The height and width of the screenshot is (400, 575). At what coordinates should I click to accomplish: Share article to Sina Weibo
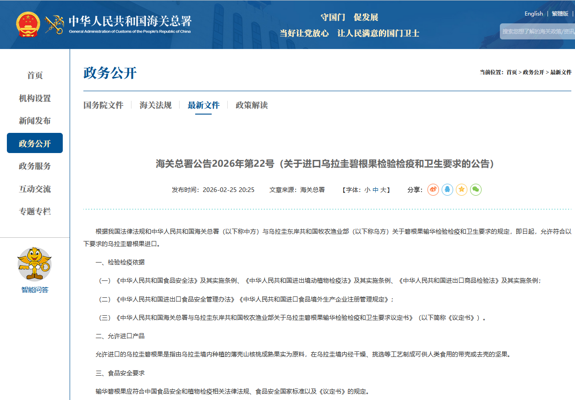pos(433,190)
